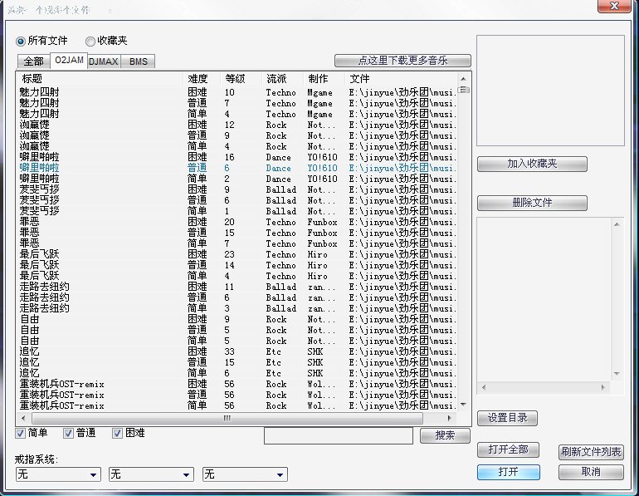Select 追忆 简单 level 6 row
The width and height of the screenshot is (639, 496).
point(237,373)
